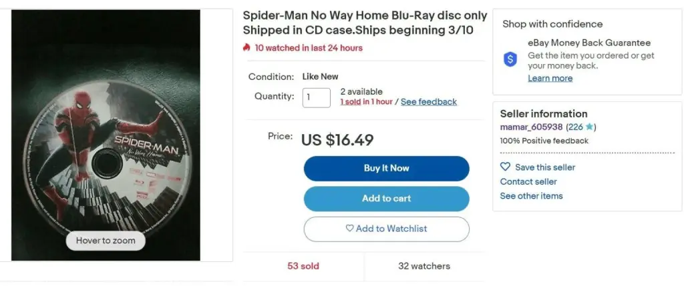
Task: Open the See other items link
Action: [531, 196]
